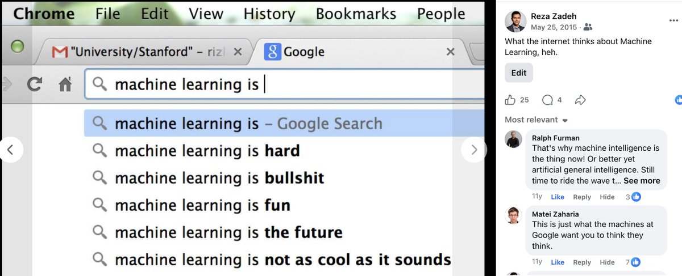Click the share arrow icon on the post

(580, 100)
